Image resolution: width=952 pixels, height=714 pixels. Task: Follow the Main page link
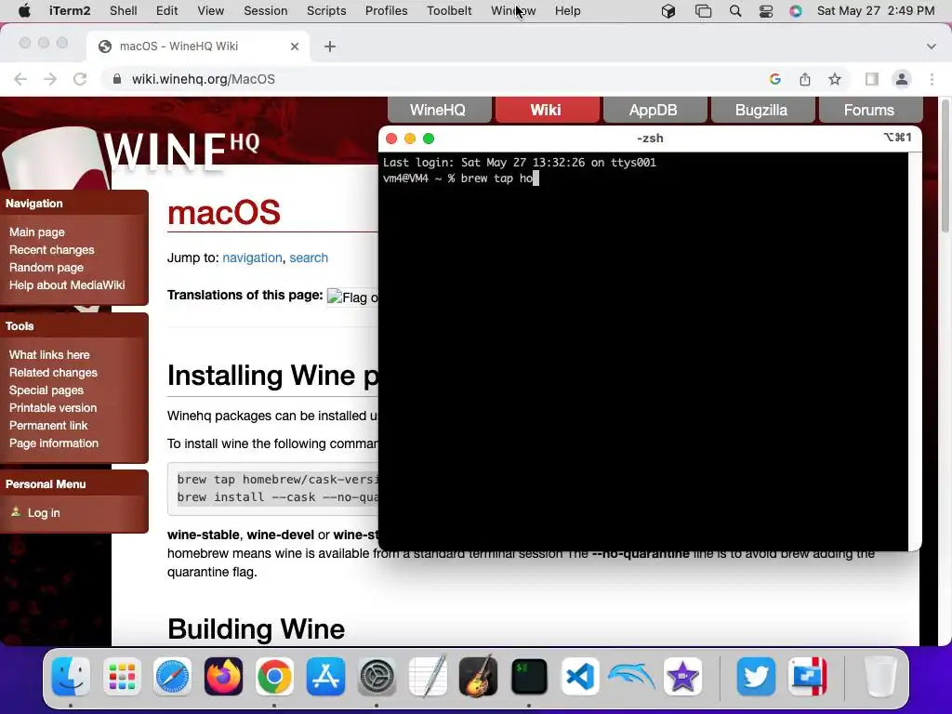[37, 231]
